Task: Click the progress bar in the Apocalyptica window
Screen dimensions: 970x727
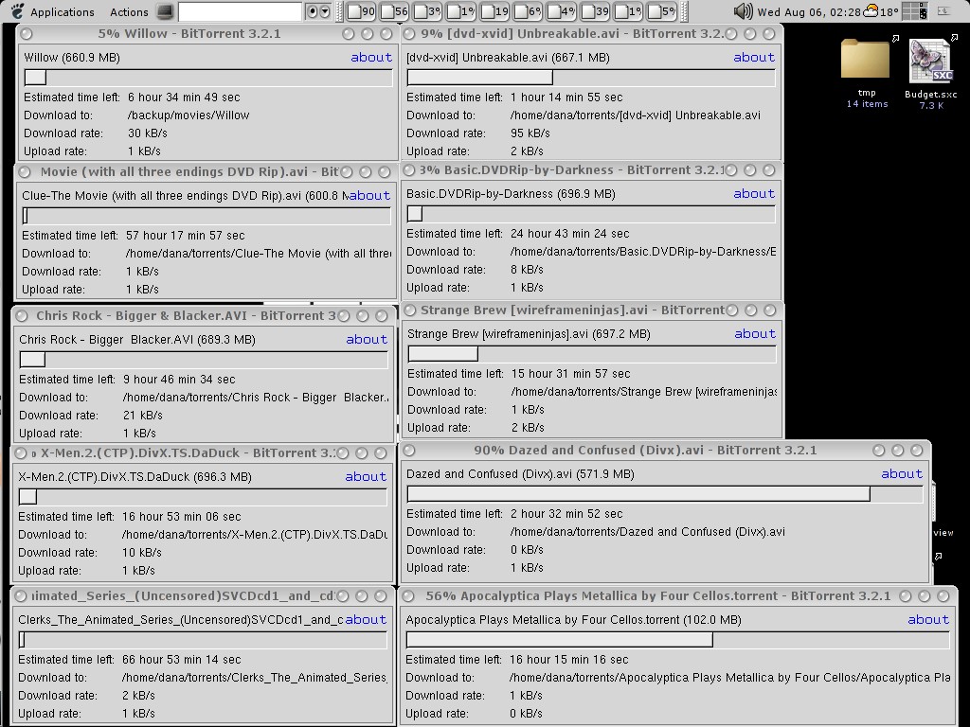Action: pyautogui.click(x=678, y=640)
